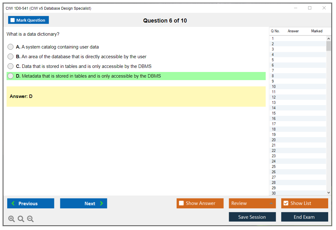The height and width of the screenshot is (230, 336).
Task: Click the reset zoom magnifier icon
Action: [x=21, y=219]
